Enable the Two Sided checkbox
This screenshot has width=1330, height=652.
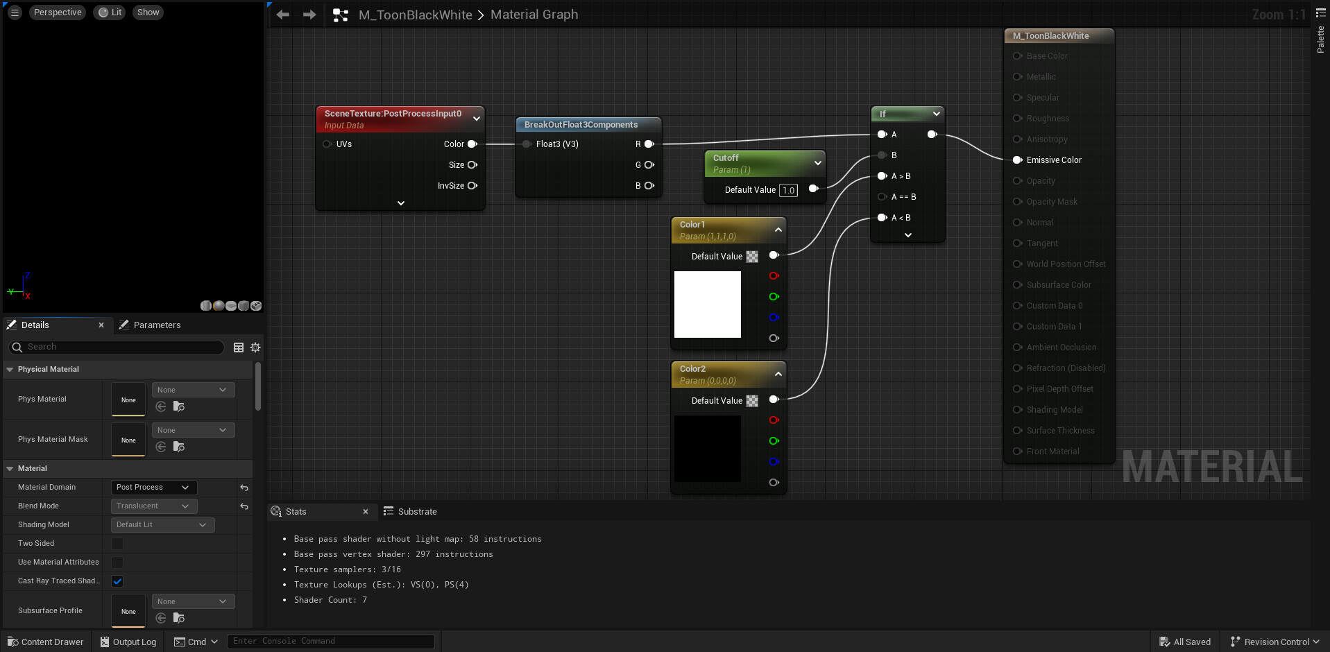point(117,544)
